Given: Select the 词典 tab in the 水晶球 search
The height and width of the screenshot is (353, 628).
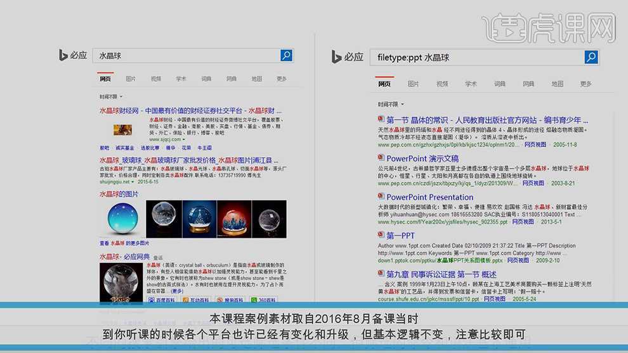Looking at the screenshot, I should click(x=206, y=79).
